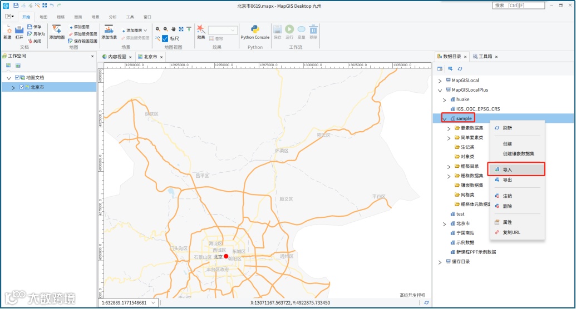The width and height of the screenshot is (576, 309).
Task: Click the 添加地图 add map icon
Action: (x=57, y=30)
